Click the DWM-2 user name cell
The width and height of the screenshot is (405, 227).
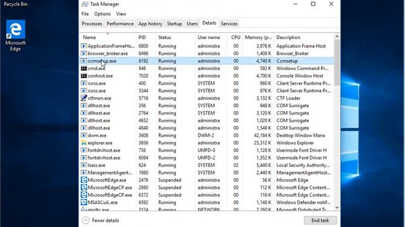click(206, 136)
